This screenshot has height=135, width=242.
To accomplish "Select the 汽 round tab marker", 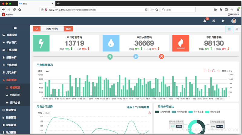I will (x=162, y=57).
